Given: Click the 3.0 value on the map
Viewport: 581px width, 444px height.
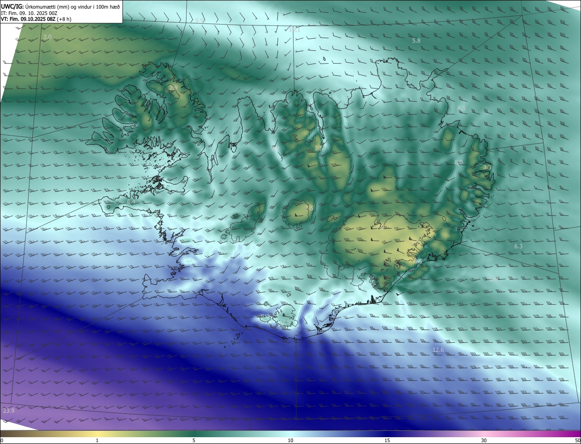Looking at the screenshot, I should pyautogui.click(x=47, y=37).
